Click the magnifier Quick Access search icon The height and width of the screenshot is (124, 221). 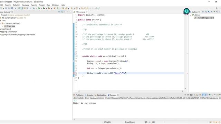point(217,8)
